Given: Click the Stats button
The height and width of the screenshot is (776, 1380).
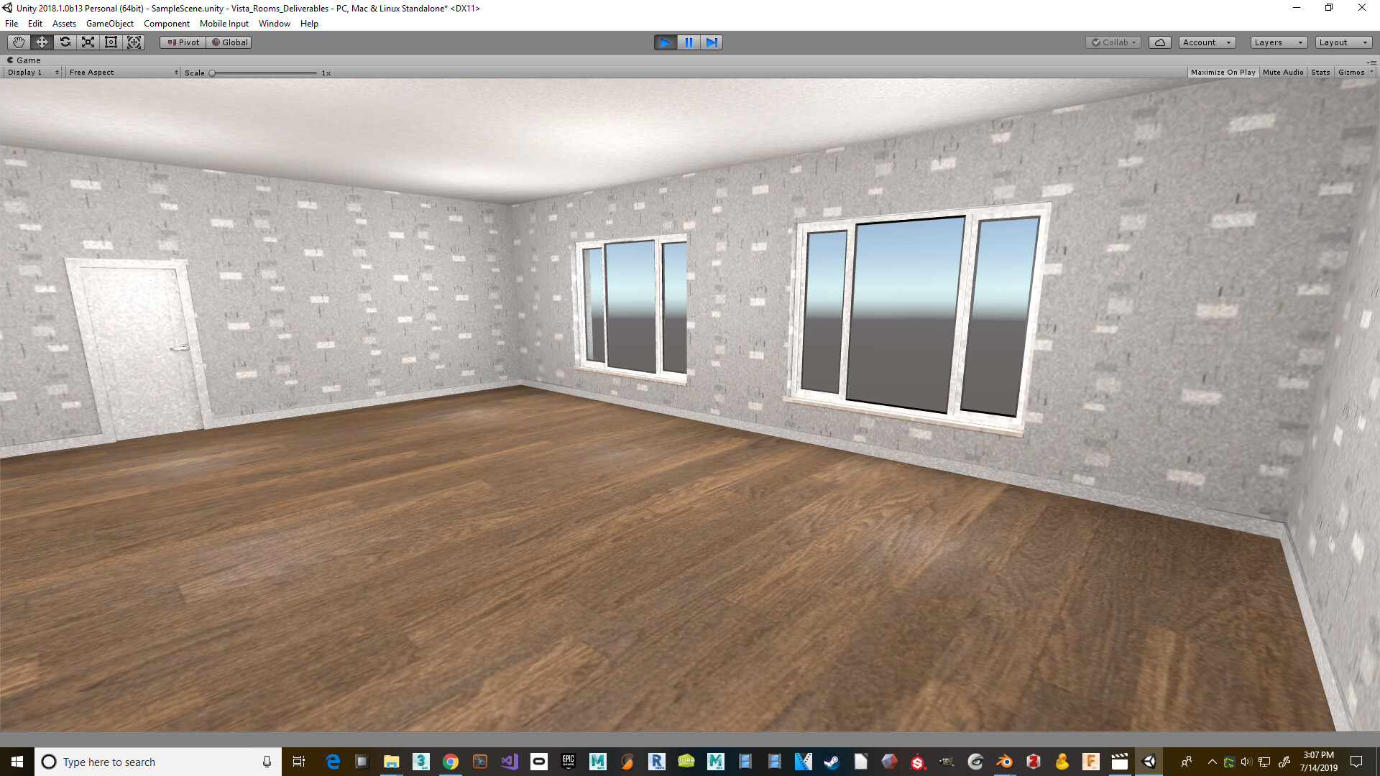Looking at the screenshot, I should coord(1320,73).
